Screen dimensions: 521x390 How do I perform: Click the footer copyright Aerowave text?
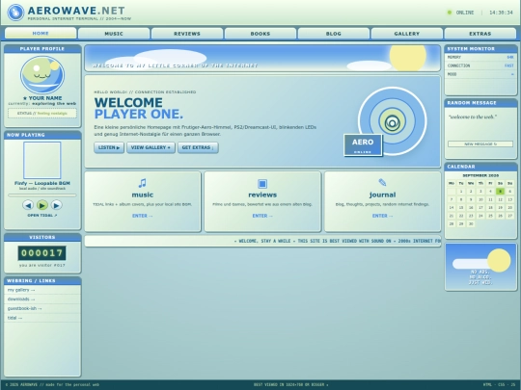(x=52, y=384)
